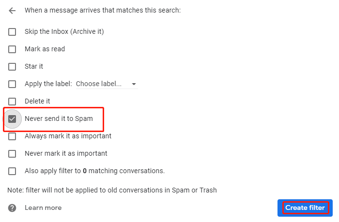Check Always mark it as important
339x222 pixels.
pyautogui.click(x=12, y=136)
